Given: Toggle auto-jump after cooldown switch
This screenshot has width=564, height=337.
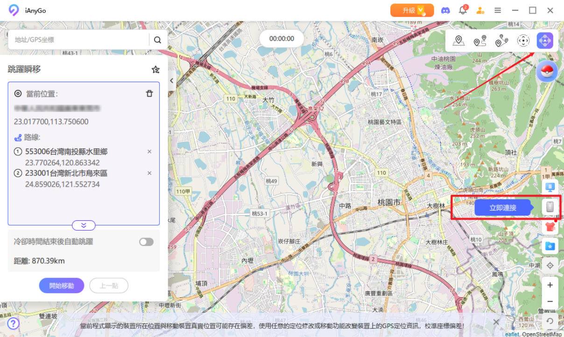Looking at the screenshot, I should [146, 242].
